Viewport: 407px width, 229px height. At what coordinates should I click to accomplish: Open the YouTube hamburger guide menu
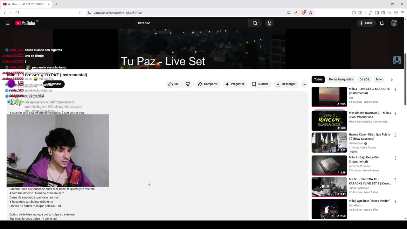pyautogui.click(x=8, y=23)
